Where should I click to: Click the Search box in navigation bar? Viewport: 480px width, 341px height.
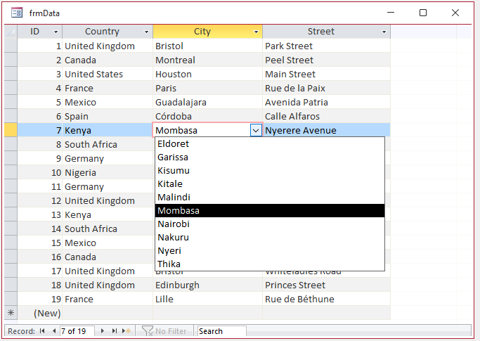click(221, 331)
